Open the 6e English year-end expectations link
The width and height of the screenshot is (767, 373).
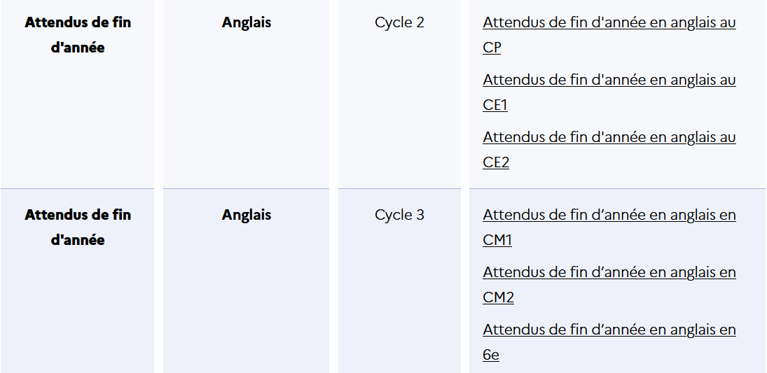tap(609, 330)
